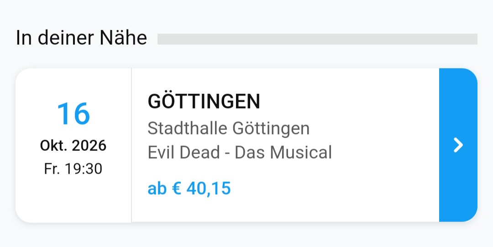Screen dimensions: 493x247
Task: Click the vertical divider beside the date
Action: pos(131,145)
